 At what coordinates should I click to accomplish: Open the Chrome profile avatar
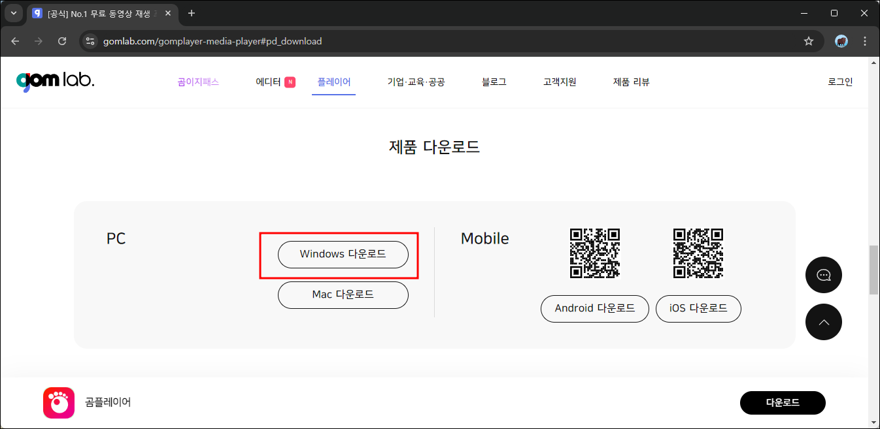[841, 41]
